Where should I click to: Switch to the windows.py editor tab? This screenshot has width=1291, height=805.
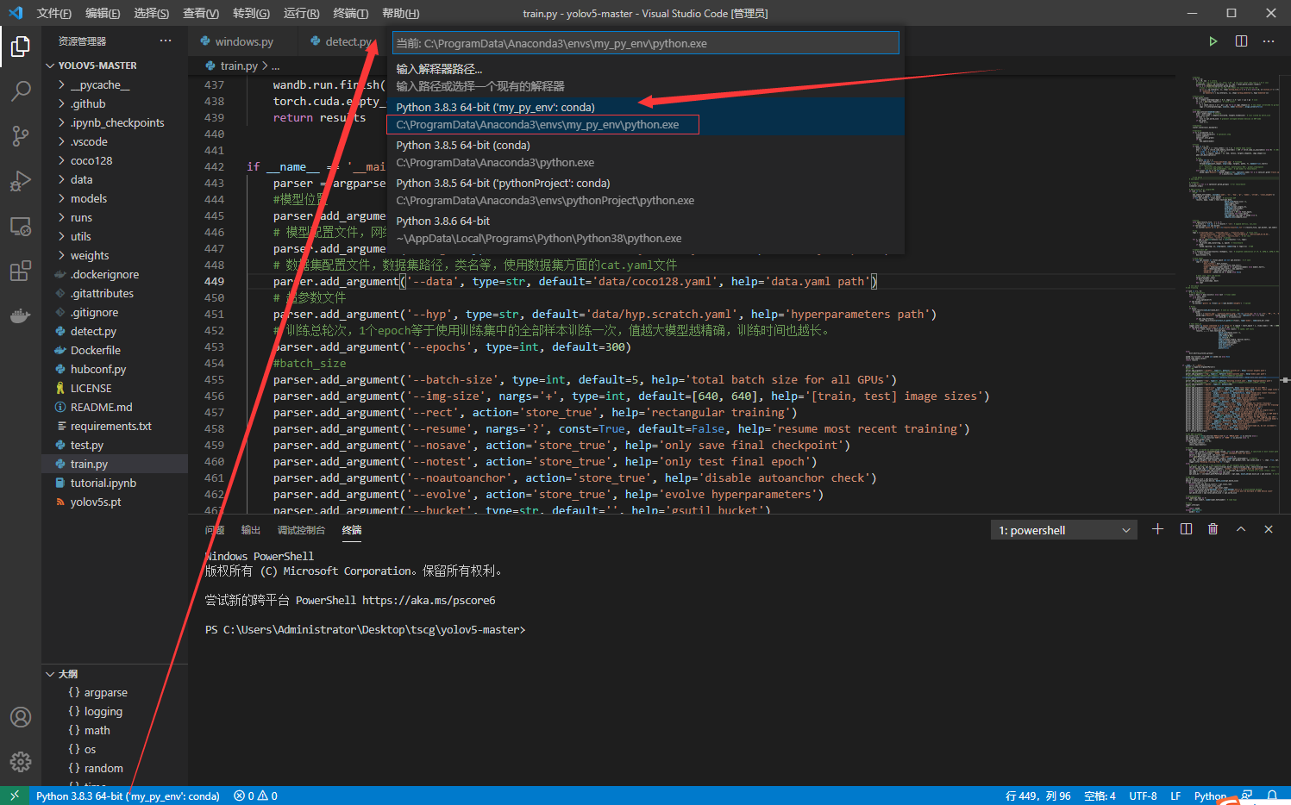pos(244,41)
